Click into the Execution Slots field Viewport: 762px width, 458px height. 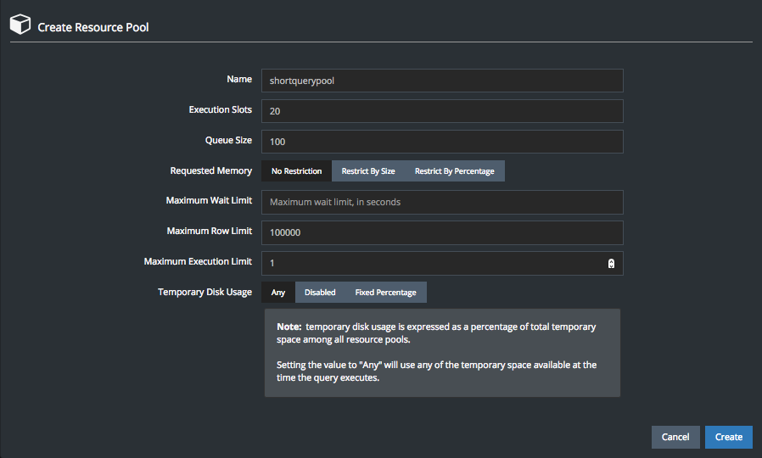(441, 111)
